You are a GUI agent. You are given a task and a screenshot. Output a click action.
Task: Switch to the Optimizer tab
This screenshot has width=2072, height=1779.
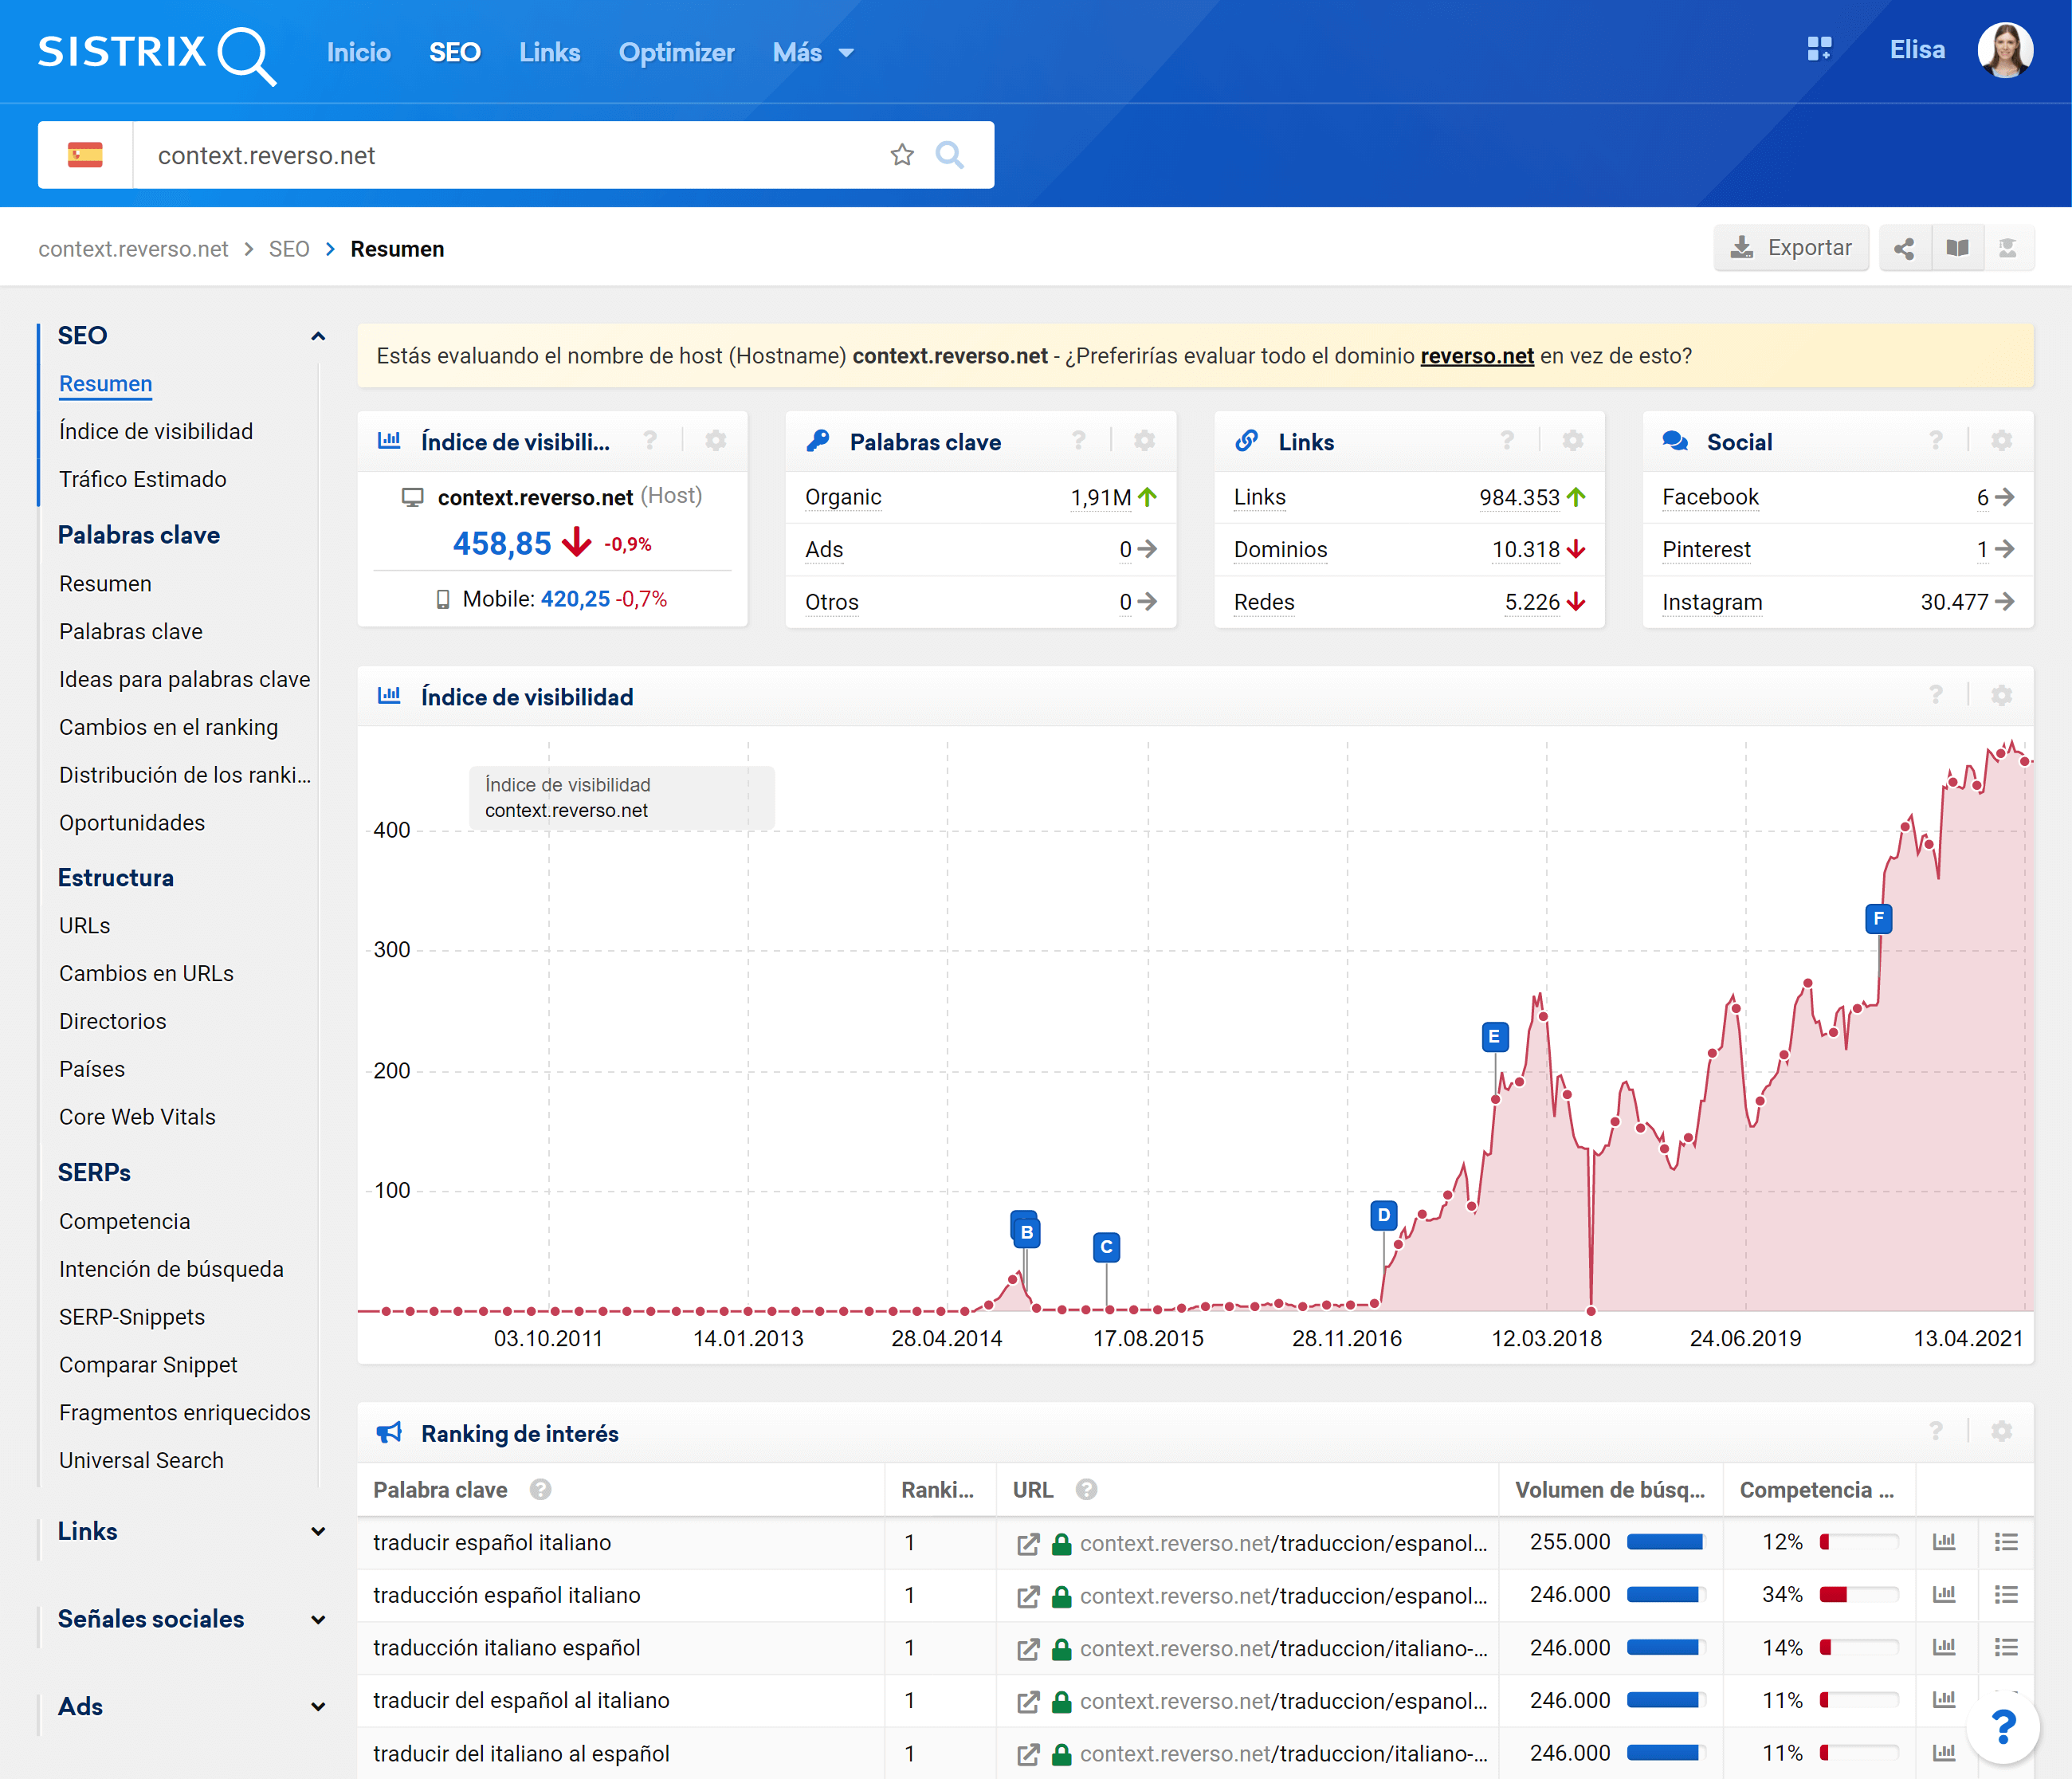click(676, 52)
